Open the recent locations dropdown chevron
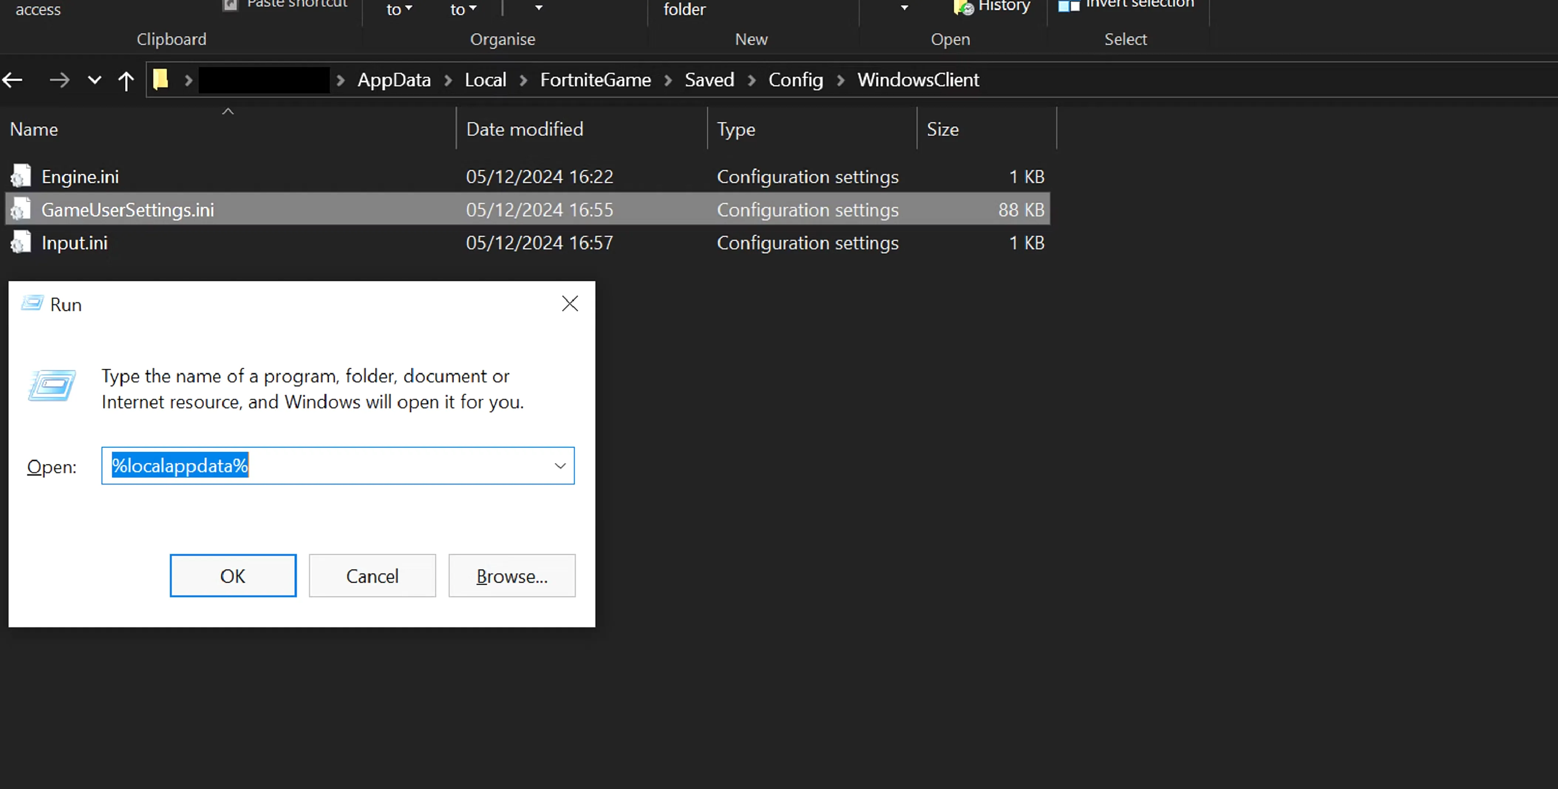Screen dimensions: 1558x789 [x=94, y=80]
